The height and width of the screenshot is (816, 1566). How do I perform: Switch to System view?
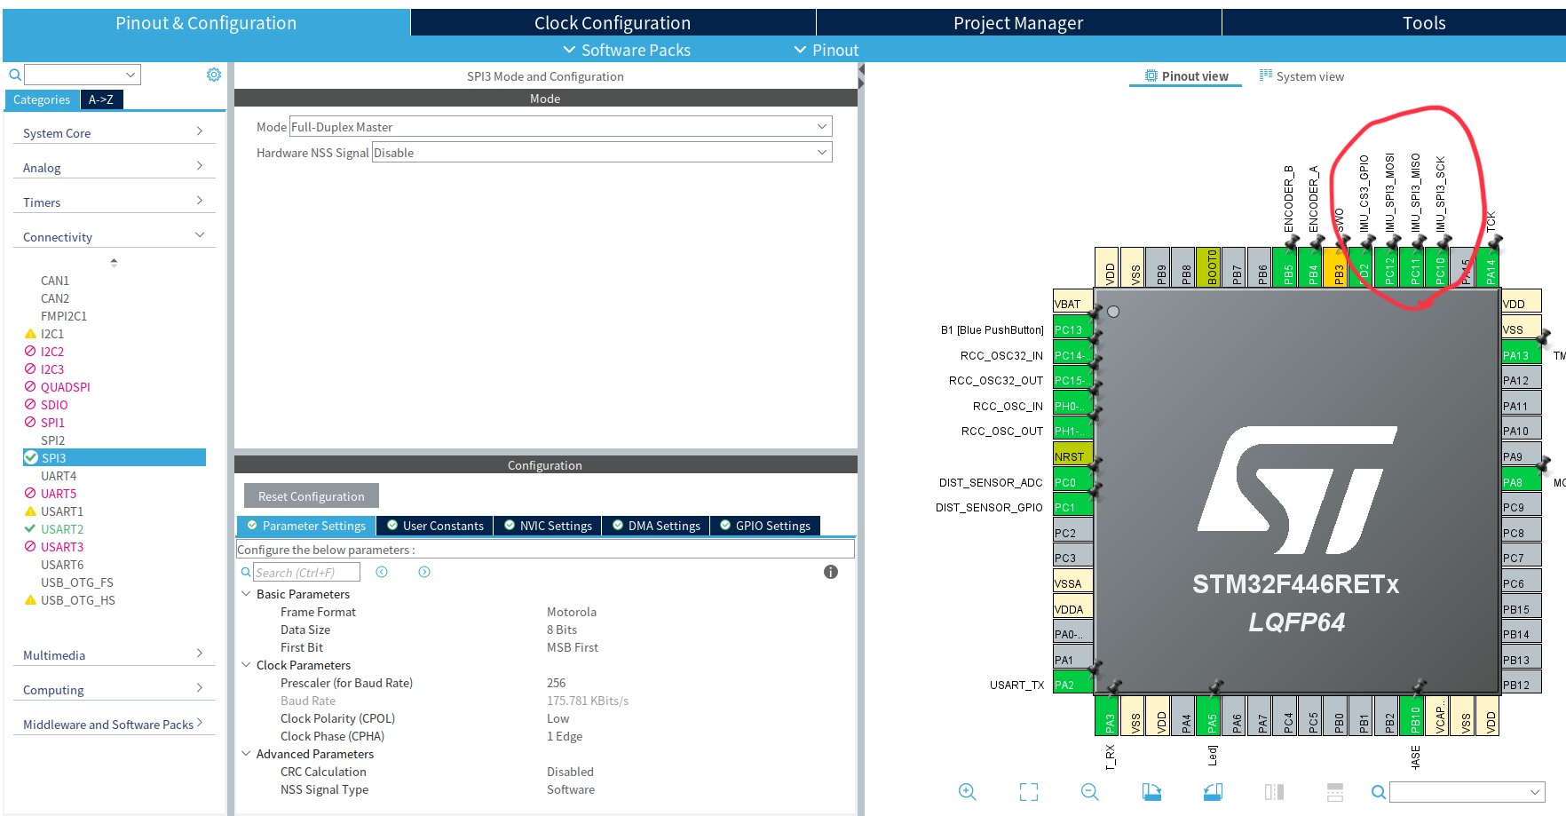pos(1301,76)
